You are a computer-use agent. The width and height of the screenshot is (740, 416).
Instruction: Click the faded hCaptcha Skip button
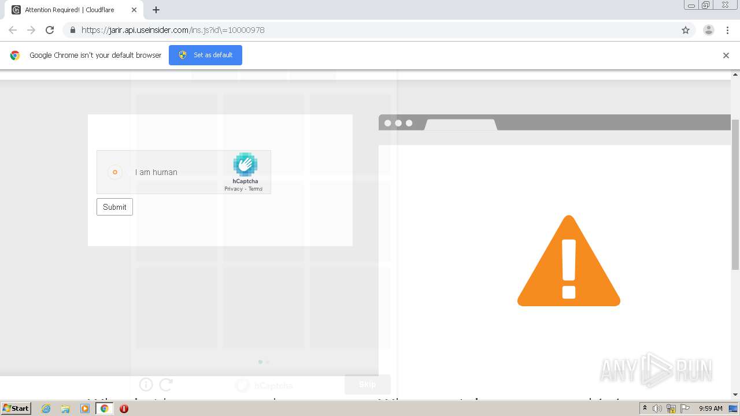pyautogui.click(x=368, y=384)
